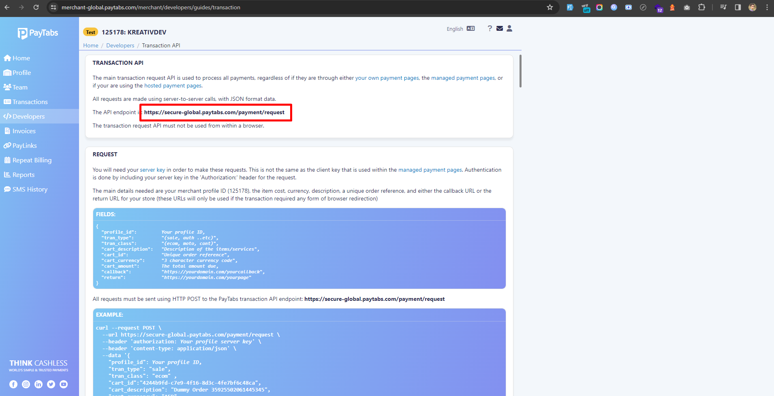The height and width of the screenshot is (396, 774).
Task: Reload the page with the refresh icon
Action: (36, 7)
